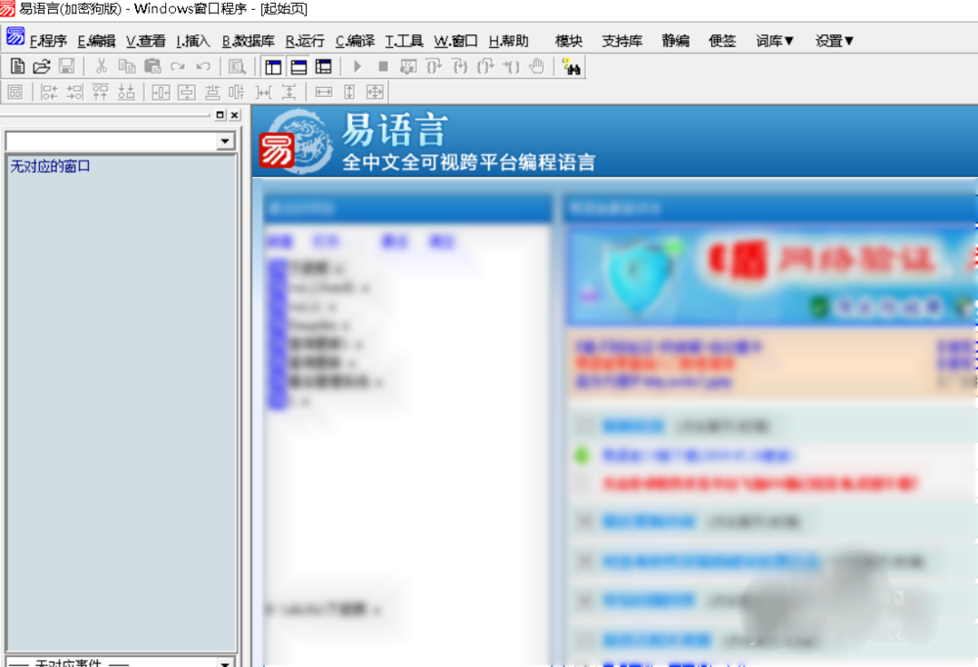Click the align bottom edges icon
Viewport: 978px width, 667px height.
126,92
